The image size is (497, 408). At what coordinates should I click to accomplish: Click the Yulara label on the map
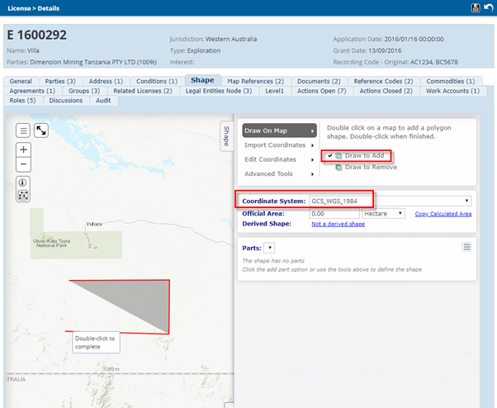94,224
